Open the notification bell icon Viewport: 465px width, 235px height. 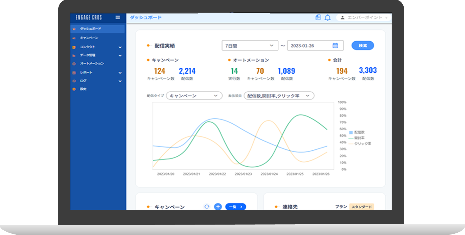(x=328, y=18)
